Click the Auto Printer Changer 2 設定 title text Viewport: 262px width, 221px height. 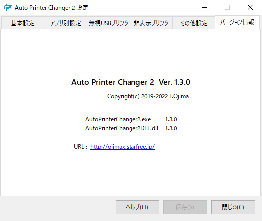point(51,8)
